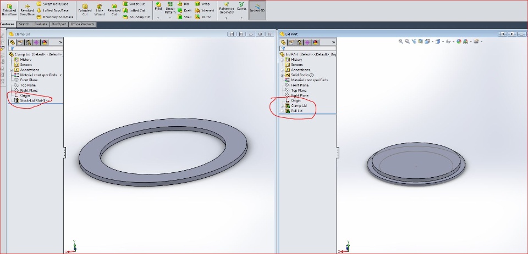This screenshot has width=528, height=254.
Task: Apply the Fillet tool
Action: pyautogui.click(x=158, y=7)
